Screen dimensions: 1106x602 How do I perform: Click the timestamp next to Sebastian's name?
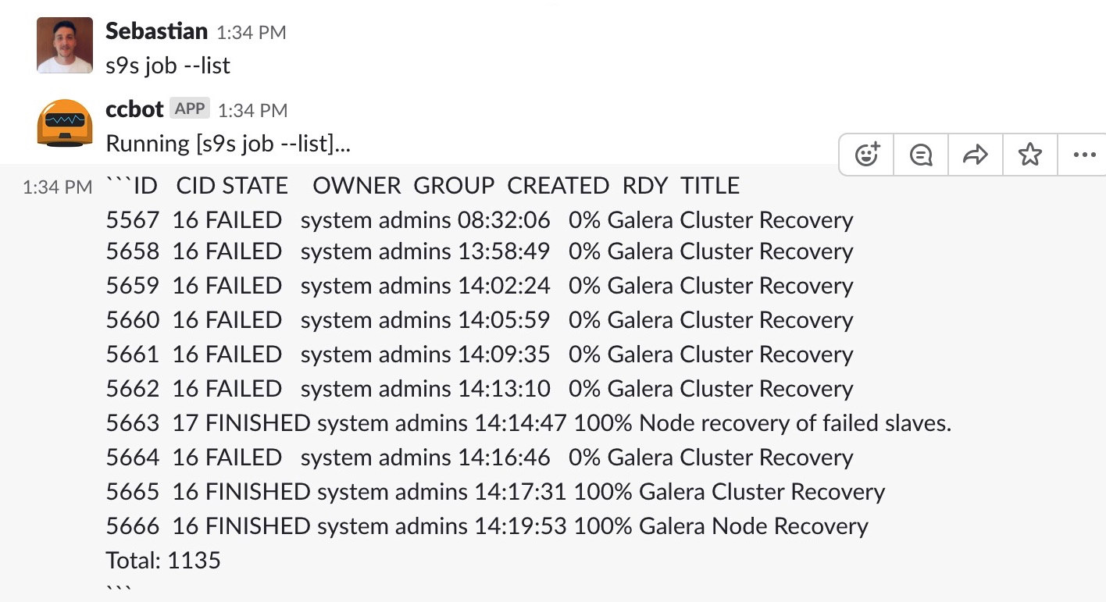coord(252,33)
